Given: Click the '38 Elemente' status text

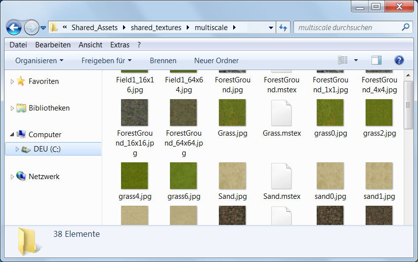Looking at the screenshot, I should click(x=77, y=234).
